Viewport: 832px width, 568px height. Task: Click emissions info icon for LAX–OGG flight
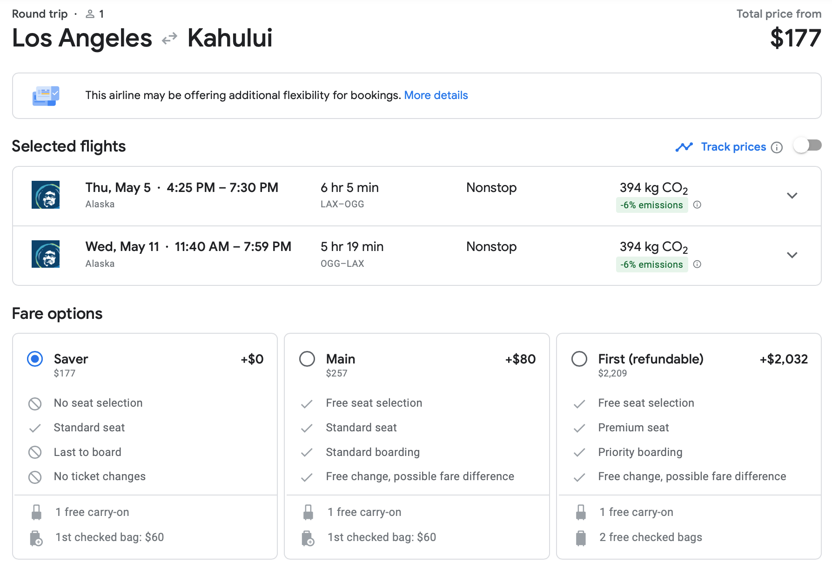[x=697, y=205]
